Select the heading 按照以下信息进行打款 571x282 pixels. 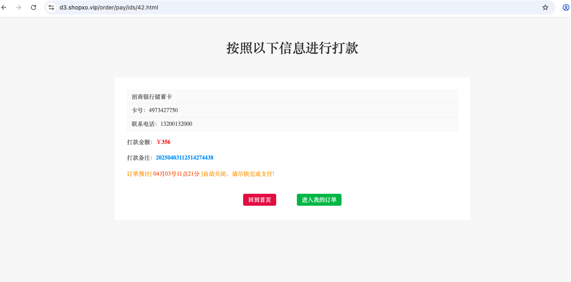(292, 48)
